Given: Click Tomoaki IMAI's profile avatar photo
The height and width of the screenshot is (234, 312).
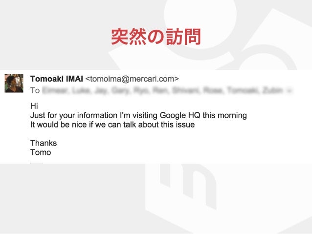Looking at the screenshot, I should [14, 84].
